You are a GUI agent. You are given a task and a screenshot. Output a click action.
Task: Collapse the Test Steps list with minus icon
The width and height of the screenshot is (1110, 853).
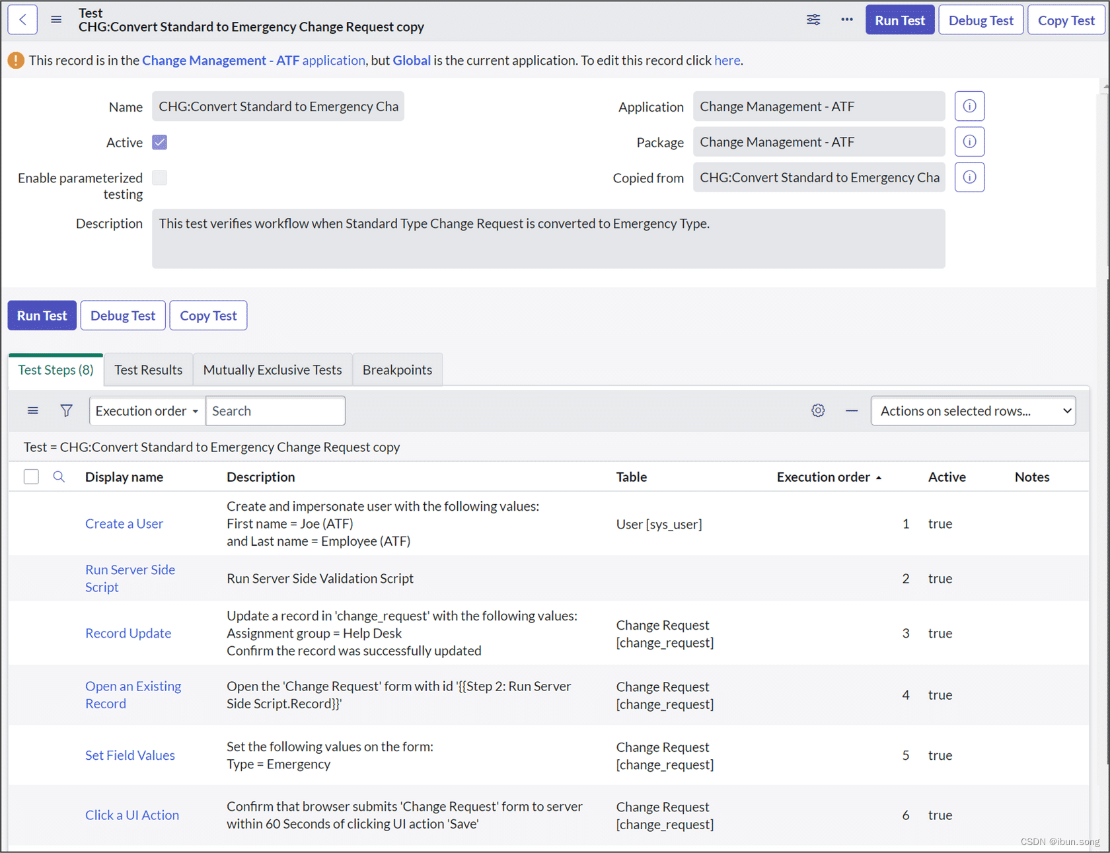852,411
